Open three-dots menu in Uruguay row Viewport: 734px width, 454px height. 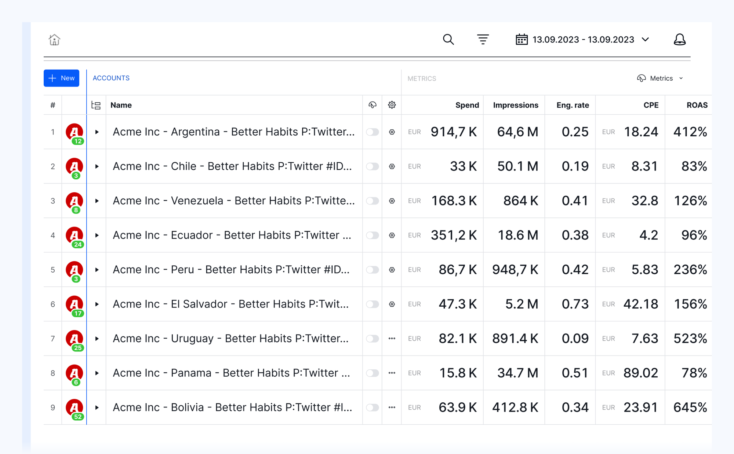[x=392, y=339]
